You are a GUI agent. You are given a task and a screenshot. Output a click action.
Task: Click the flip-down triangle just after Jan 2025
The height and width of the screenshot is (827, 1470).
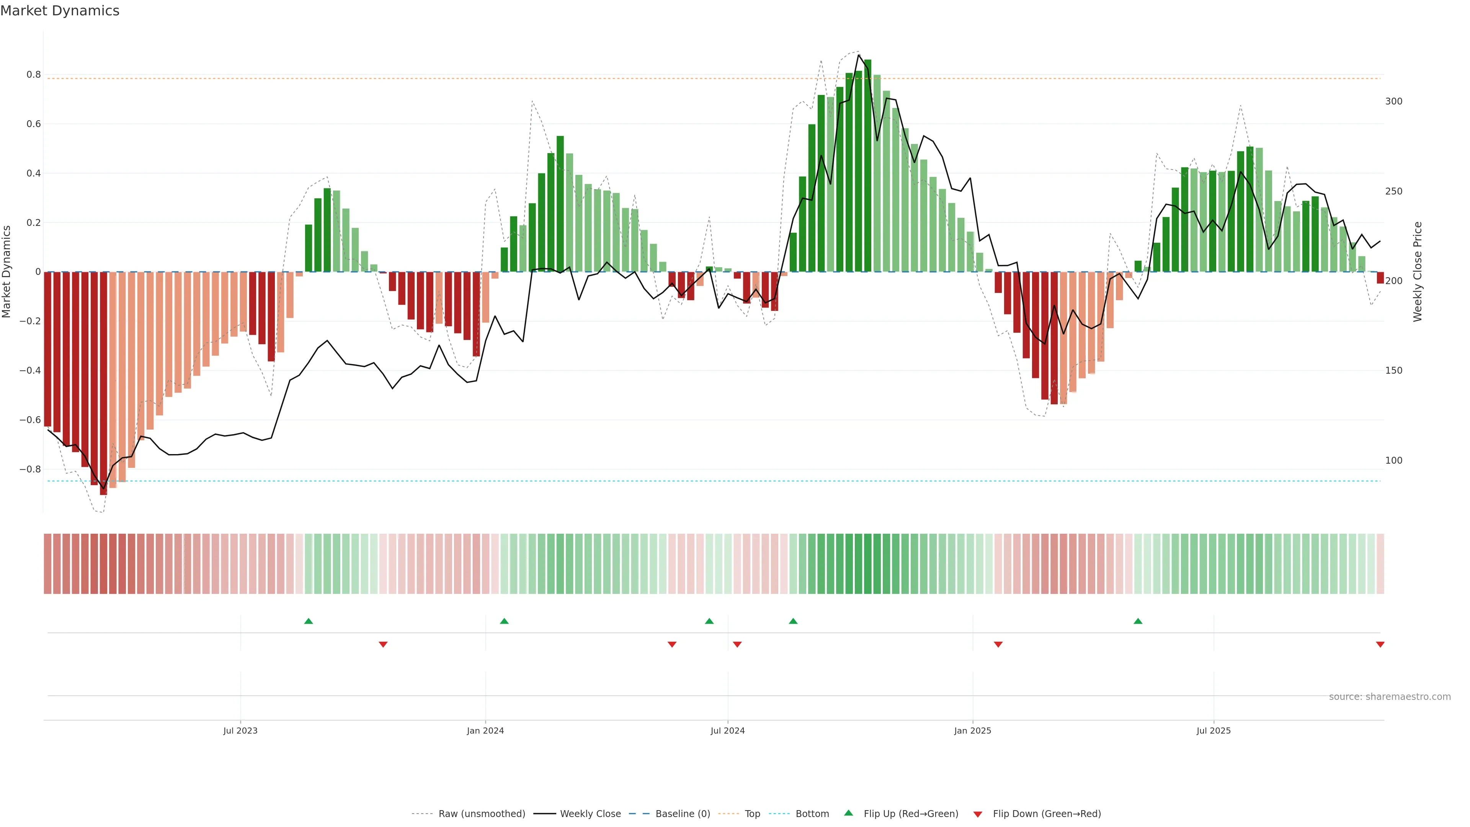point(998,644)
